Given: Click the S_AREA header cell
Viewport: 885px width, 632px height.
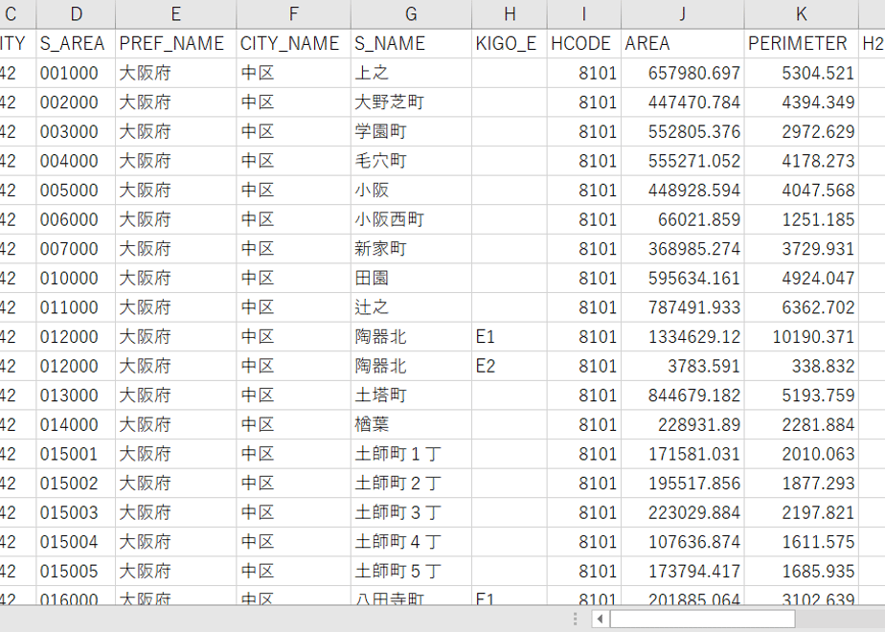Looking at the screenshot, I should (x=76, y=43).
